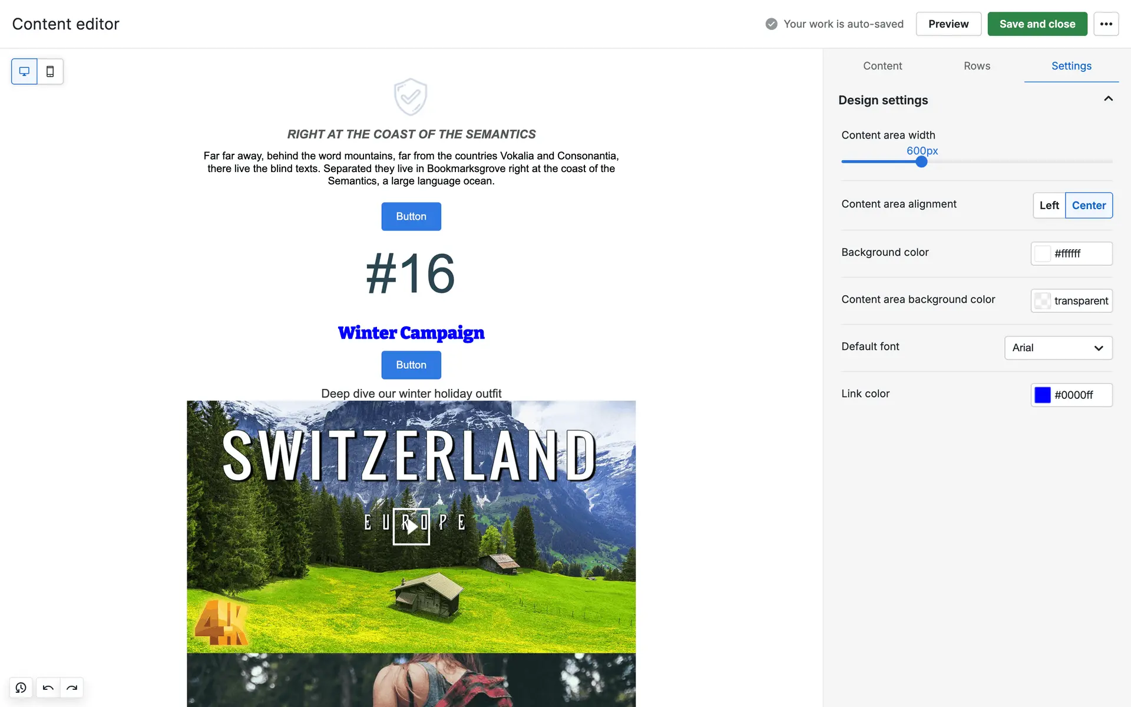
Task: Click the Content area width slider handle
Action: pyautogui.click(x=921, y=162)
